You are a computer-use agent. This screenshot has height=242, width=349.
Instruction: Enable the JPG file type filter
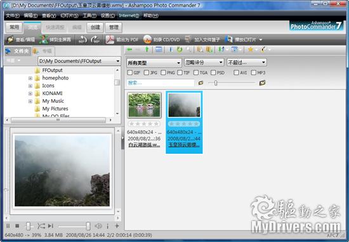tap(147, 72)
